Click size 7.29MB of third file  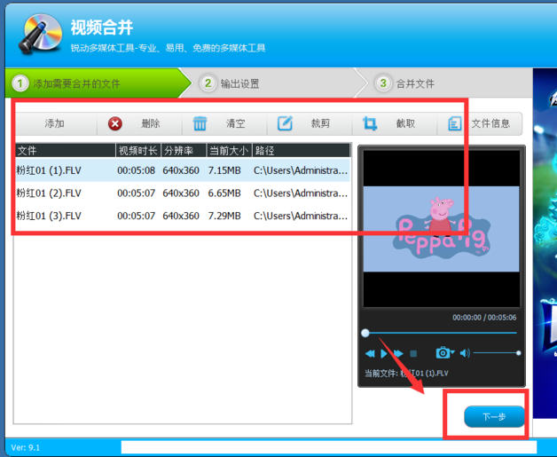pyautogui.click(x=224, y=216)
